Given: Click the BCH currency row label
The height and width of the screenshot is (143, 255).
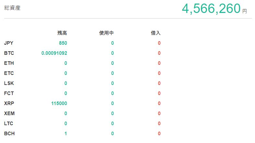Looking at the screenshot, I should click(9, 134).
